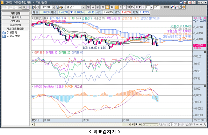Expand the 기본전략 folder

click(x=10, y=32)
